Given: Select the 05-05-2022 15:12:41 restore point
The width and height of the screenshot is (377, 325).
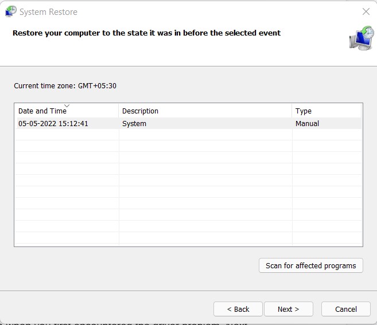Looking at the screenshot, I should pyautogui.click(x=53, y=124).
